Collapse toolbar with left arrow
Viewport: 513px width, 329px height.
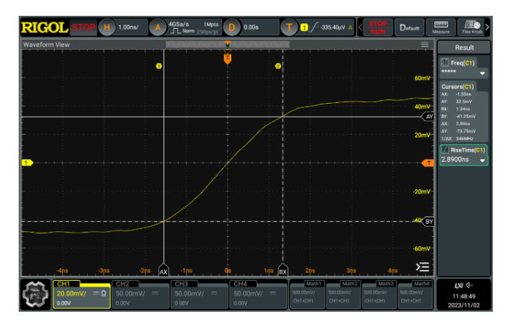360,27
